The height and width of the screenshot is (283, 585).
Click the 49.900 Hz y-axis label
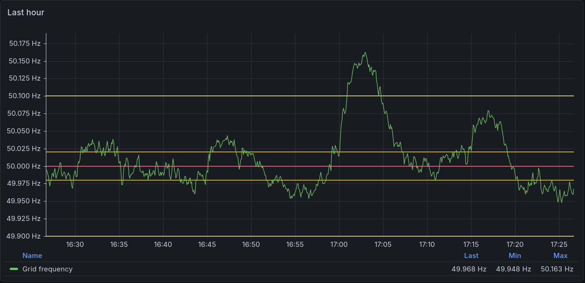[25, 236]
